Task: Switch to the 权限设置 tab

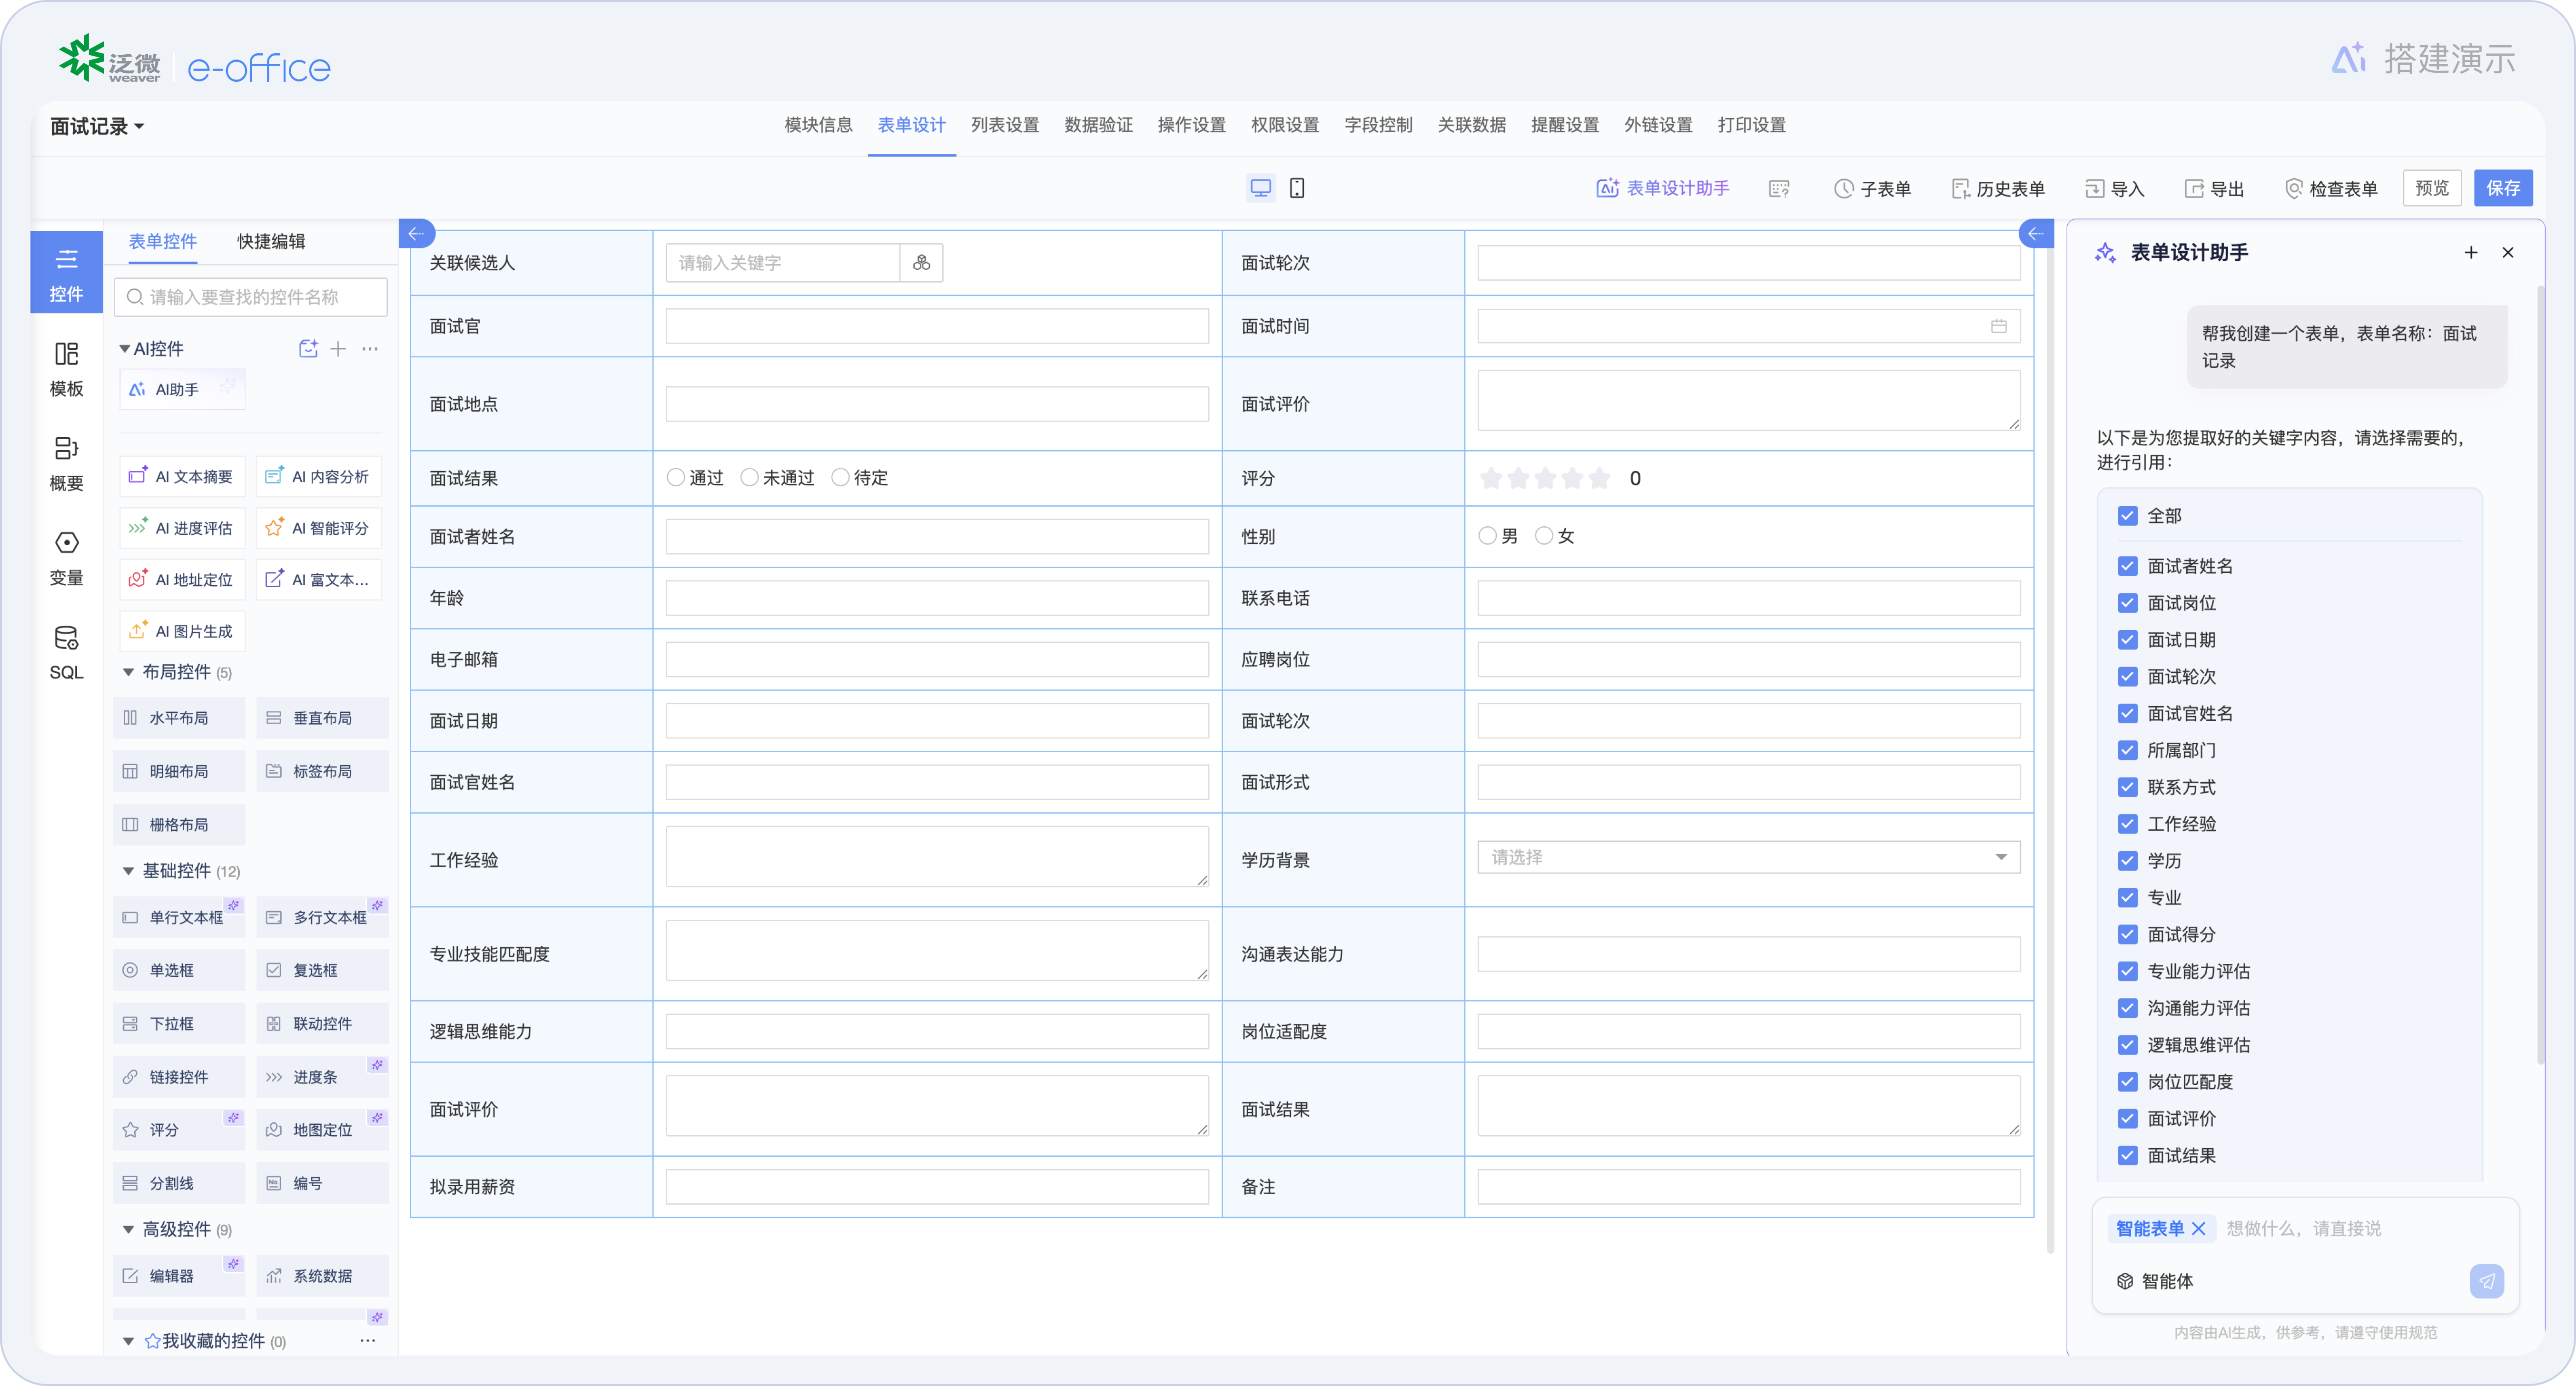Action: [x=1285, y=125]
